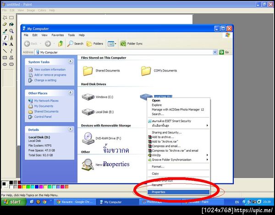
Task: Select the DVD-RAM Drive (F:) icon
Action: click(88, 138)
